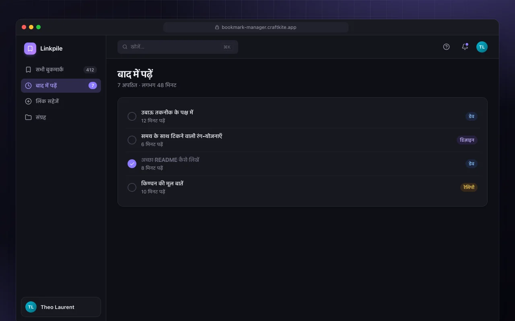Click the TL avatar in top bar
Viewport: 515px width, 321px height.
coord(482,47)
